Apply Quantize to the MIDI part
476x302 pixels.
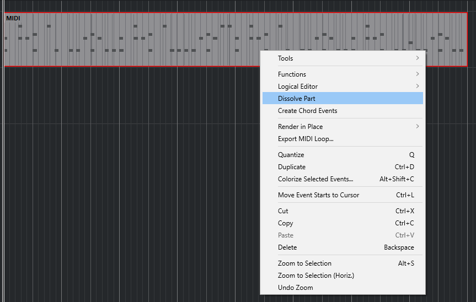(x=291, y=155)
